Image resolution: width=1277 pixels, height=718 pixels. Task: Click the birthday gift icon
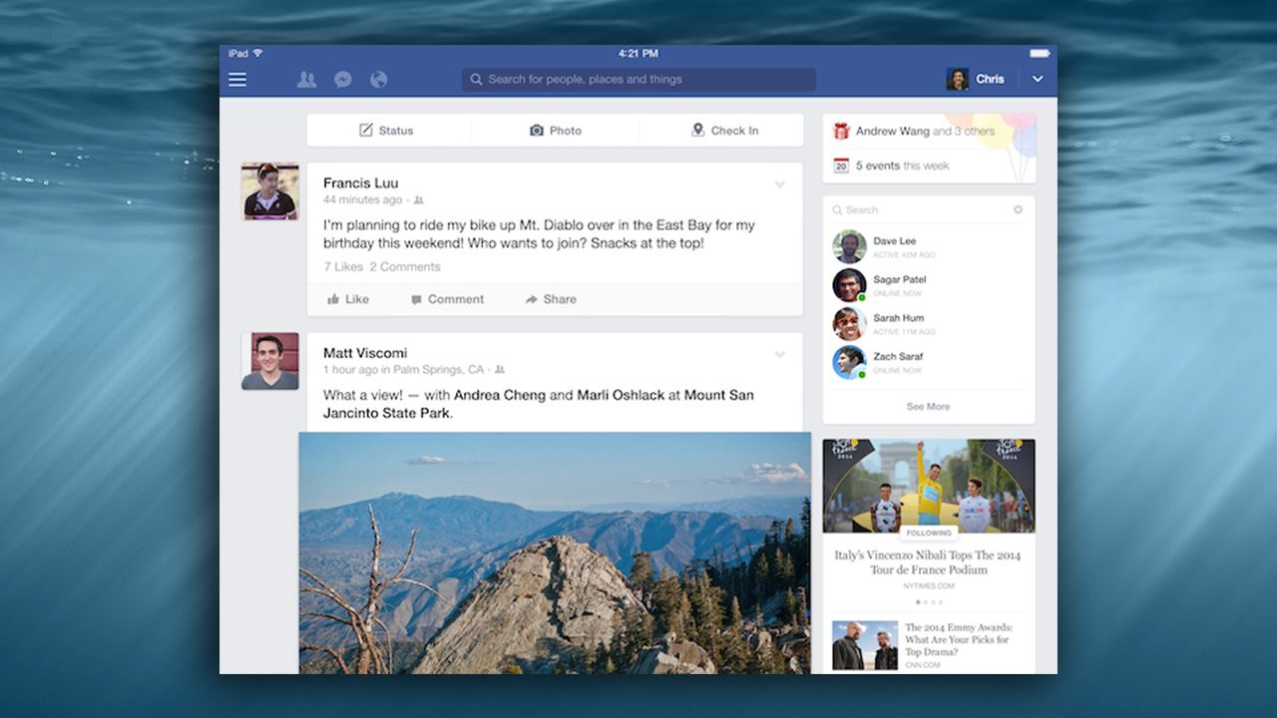coord(841,131)
